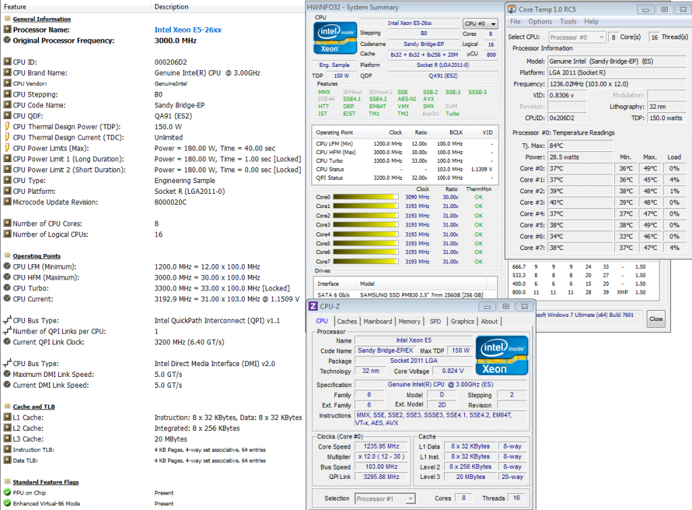
Task: Click the Eng. Sample button in HWiNFO32
Action: click(335, 65)
